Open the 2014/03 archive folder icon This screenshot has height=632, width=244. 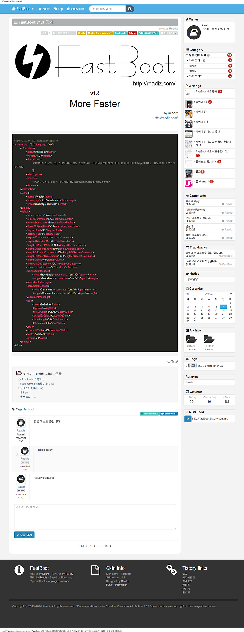coord(191,339)
